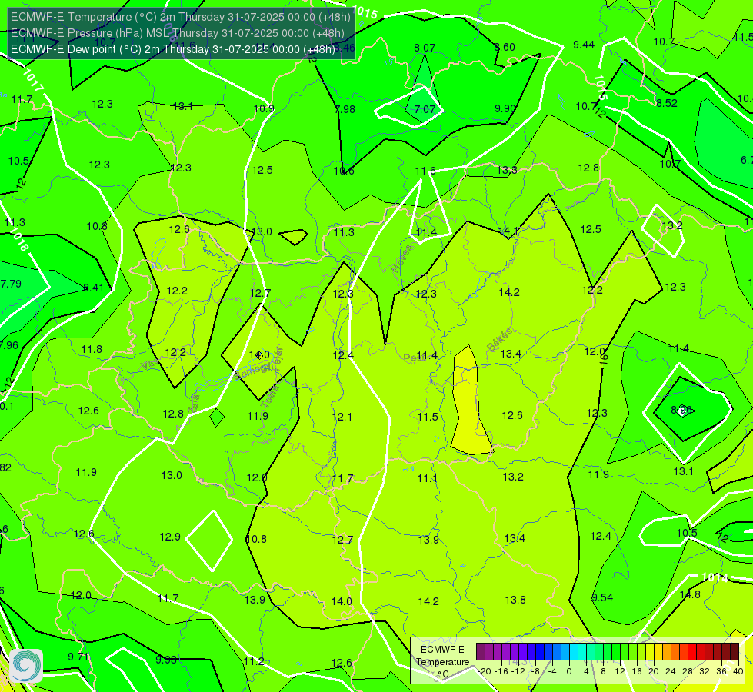Click the ECMWF-E Temperature legend title

coord(442,656)
